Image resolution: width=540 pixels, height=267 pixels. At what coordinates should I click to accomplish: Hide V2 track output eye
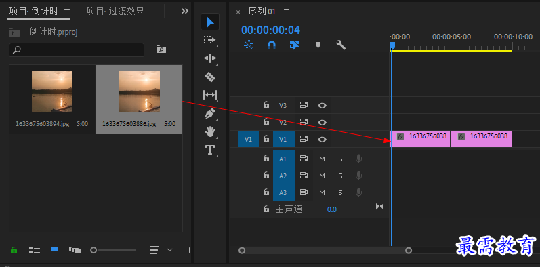coord(322,122)
